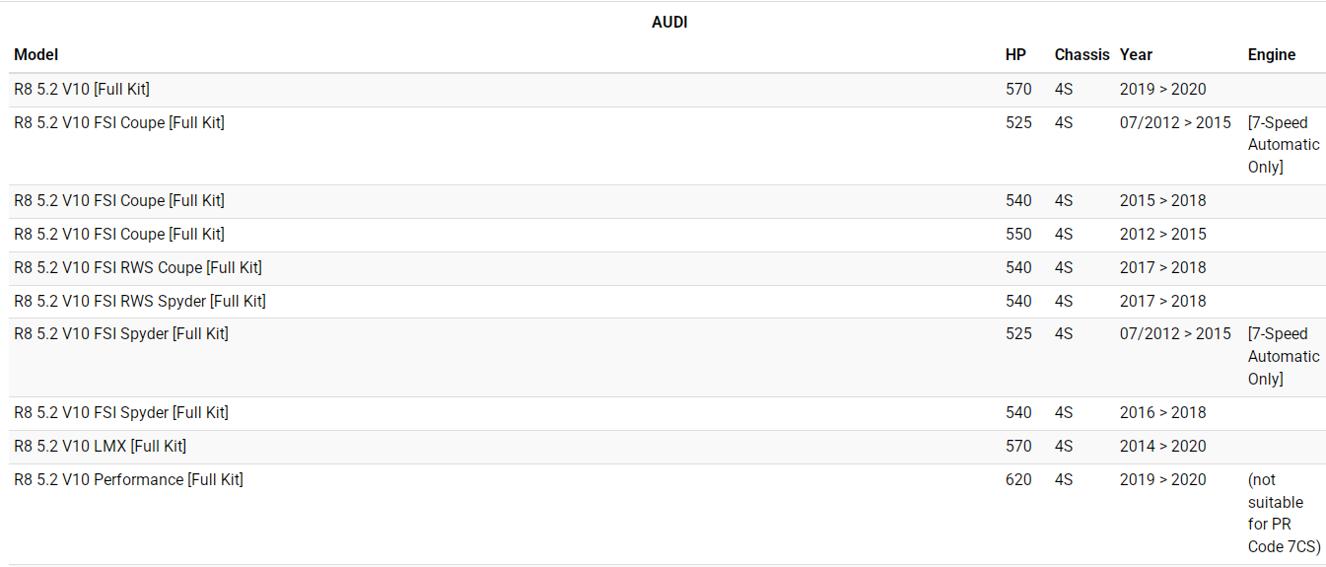The height and width of the screenshot is (567, 1326).
Task: Select the first row R8 5.2 V10 model
Action: point(82,89)
